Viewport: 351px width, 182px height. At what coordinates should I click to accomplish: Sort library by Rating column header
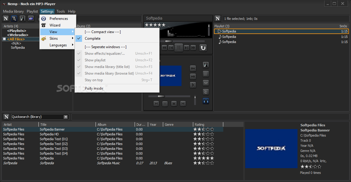tap(208, 125)
